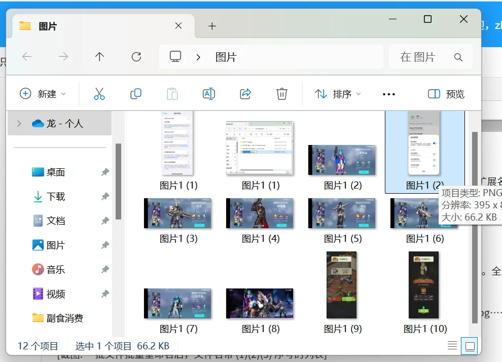Click the 在 图片 search field
502x362 pixels.
coord(431,57)
